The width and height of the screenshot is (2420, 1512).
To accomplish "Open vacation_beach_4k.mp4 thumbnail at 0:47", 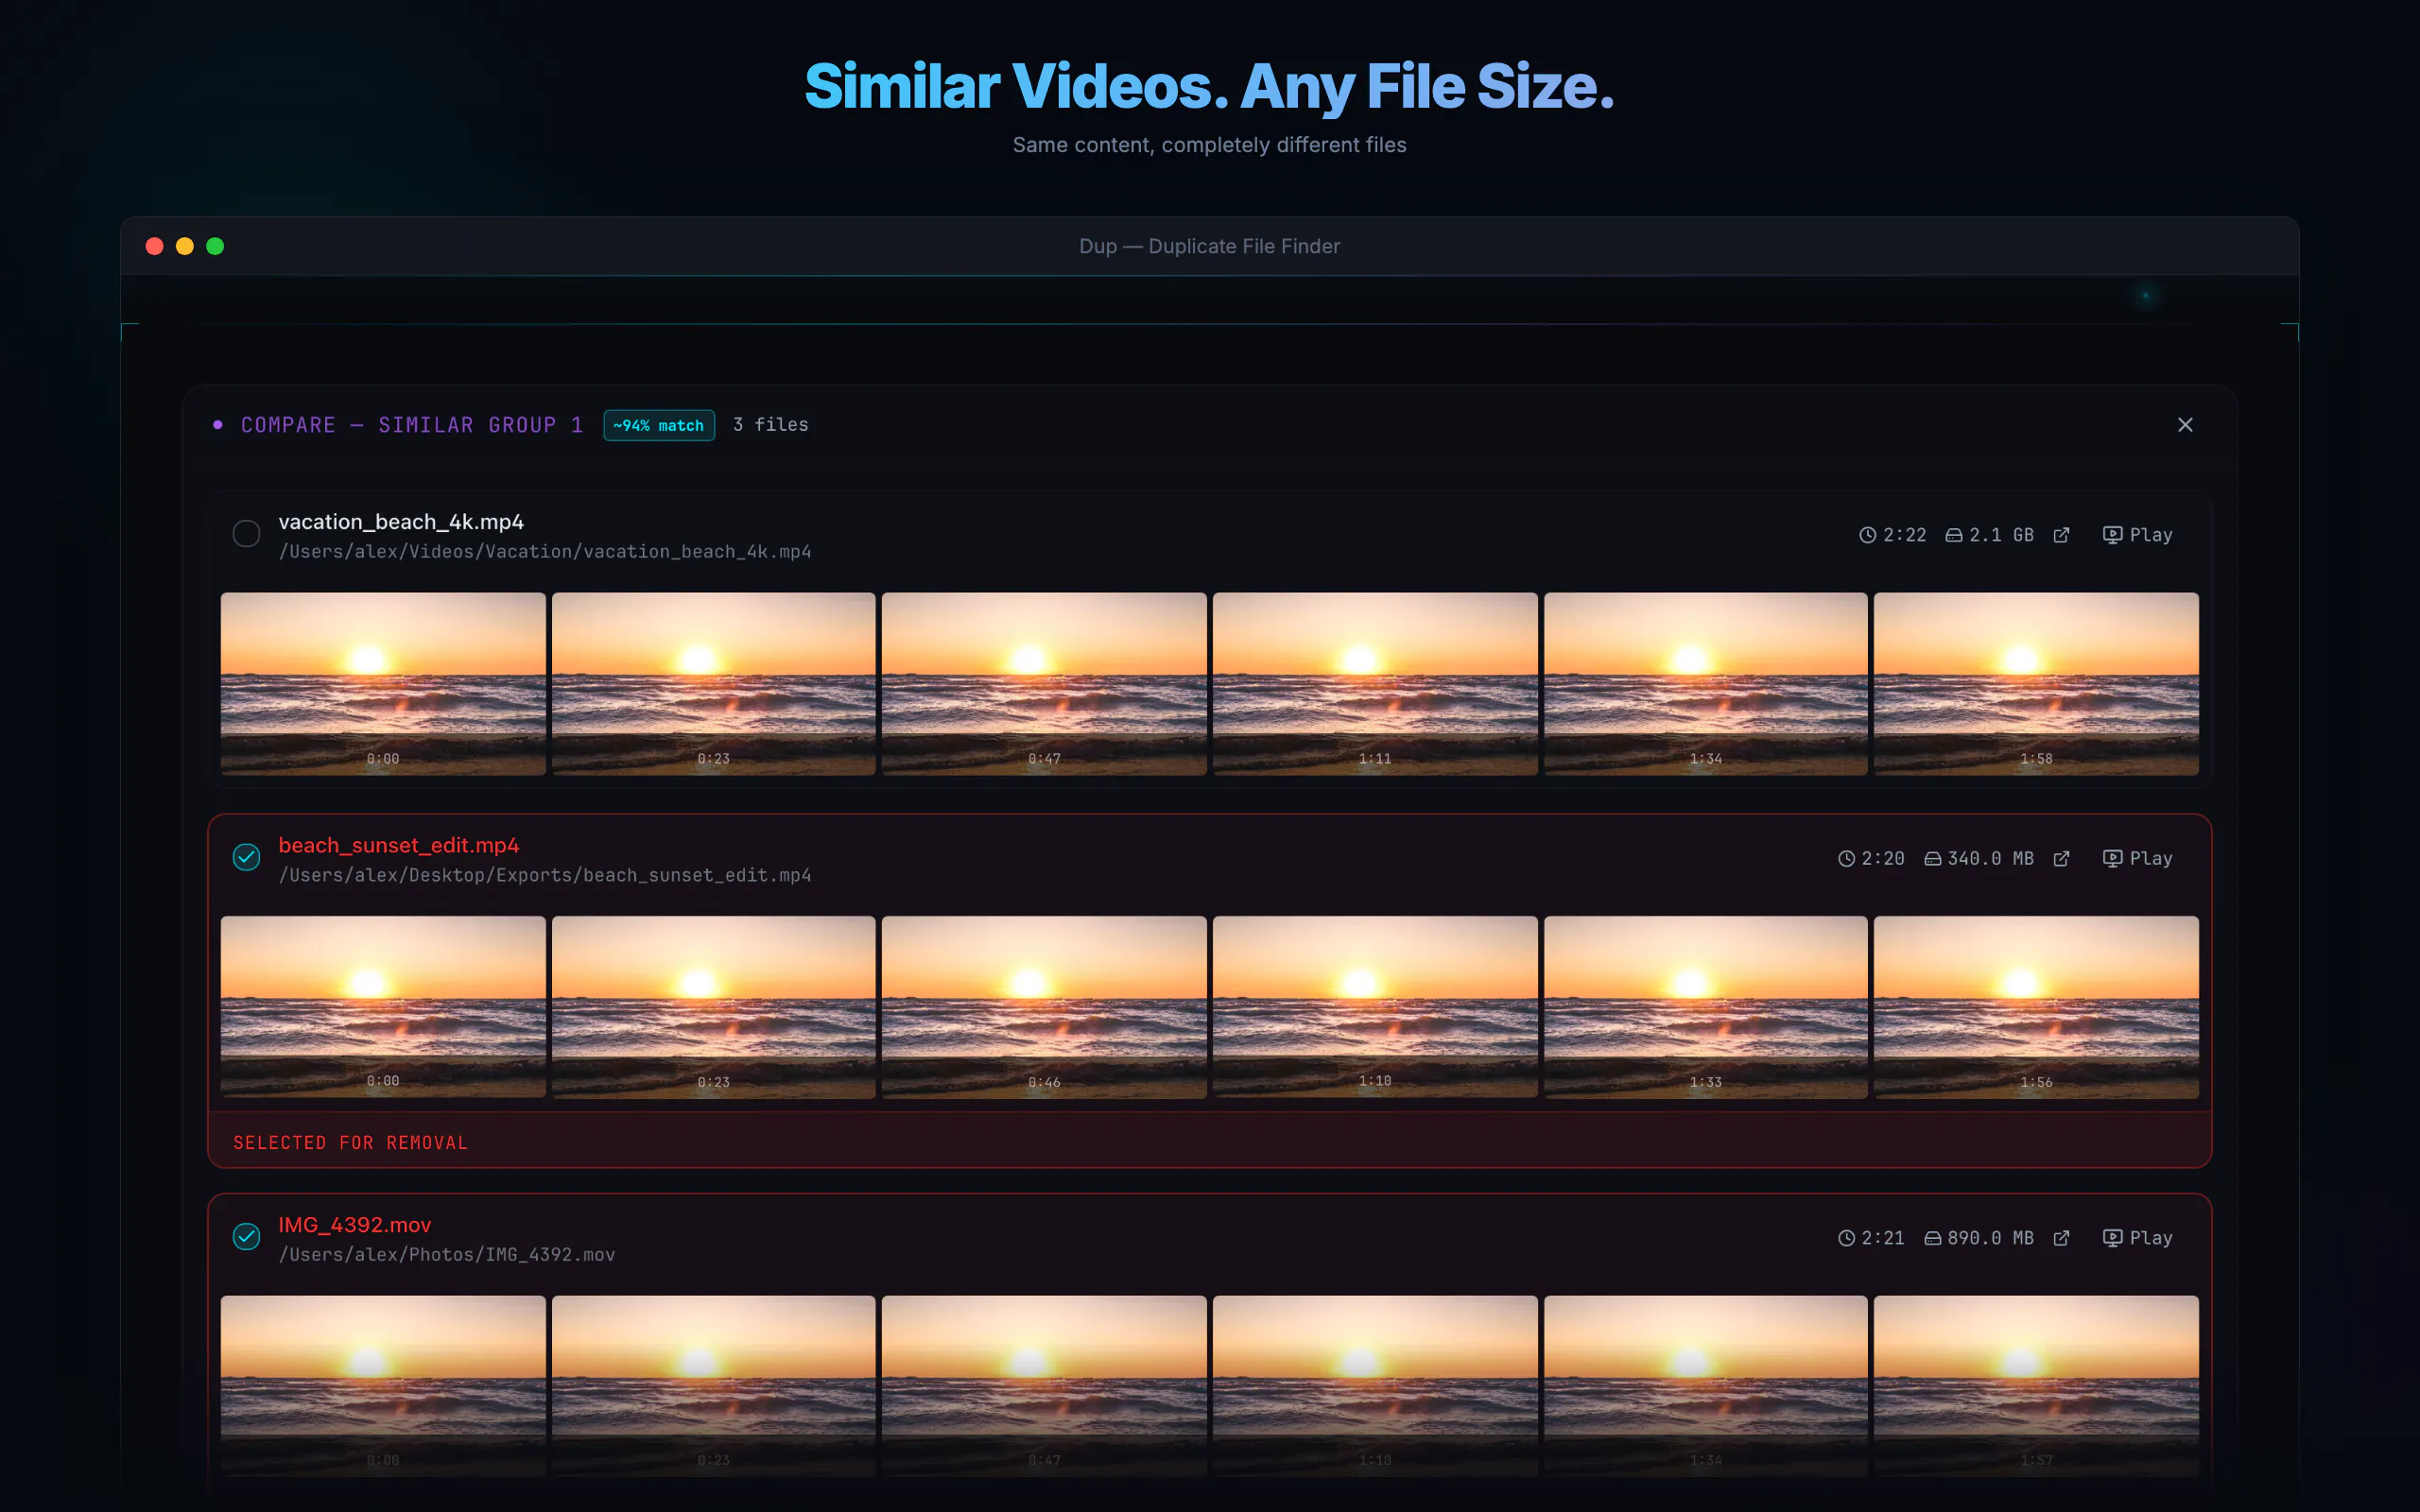I will point(1044,684).
